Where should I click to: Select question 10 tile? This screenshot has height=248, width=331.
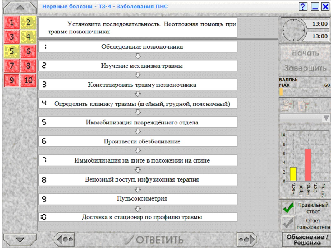coord(28,80)
